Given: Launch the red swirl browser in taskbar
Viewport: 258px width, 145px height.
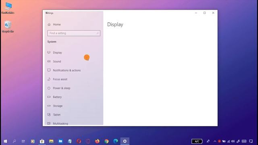Looking at the screenshot, I should point(79,141).
